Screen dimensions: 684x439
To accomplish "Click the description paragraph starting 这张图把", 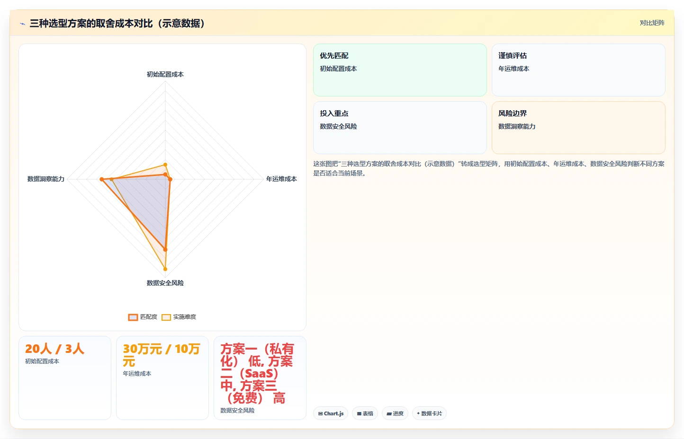I will coord(489,168).
